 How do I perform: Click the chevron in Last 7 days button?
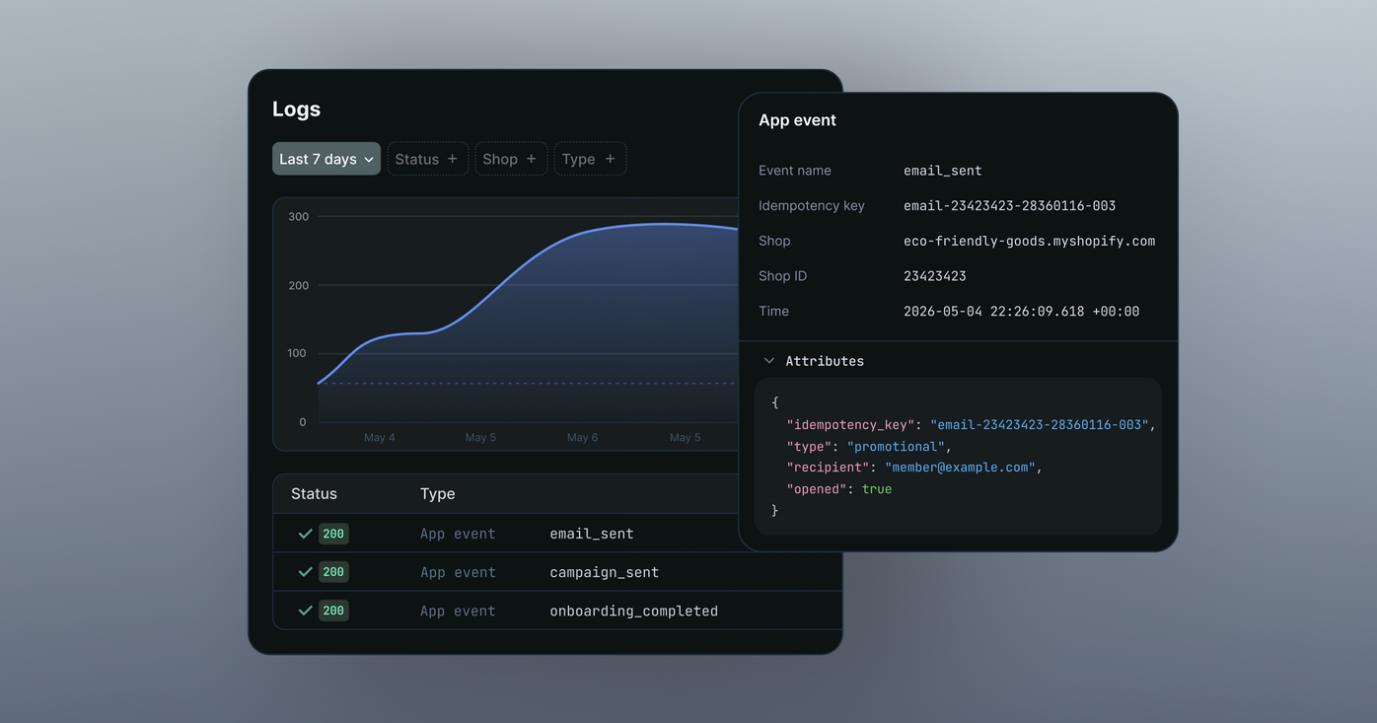pos(369,160)
